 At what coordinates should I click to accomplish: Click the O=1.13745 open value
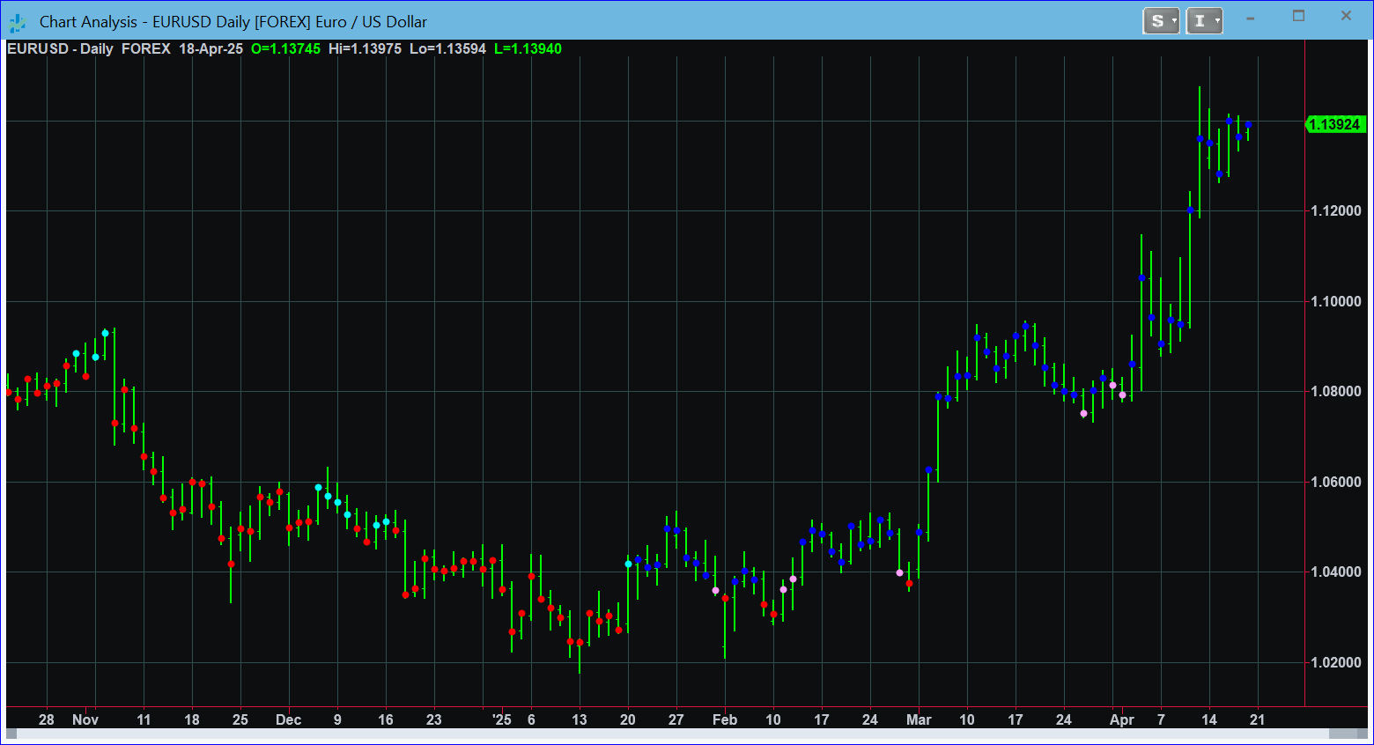pyautogui.click(x=285, y=49)
